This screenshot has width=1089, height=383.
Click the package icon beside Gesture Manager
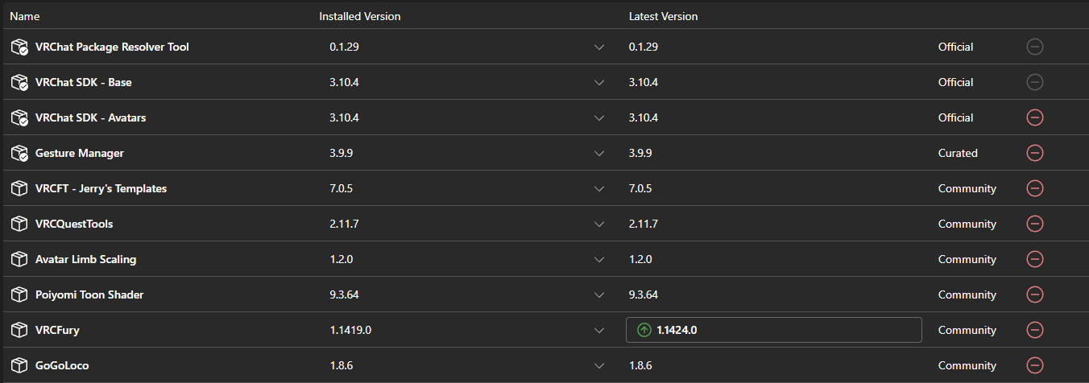point(19,154)
